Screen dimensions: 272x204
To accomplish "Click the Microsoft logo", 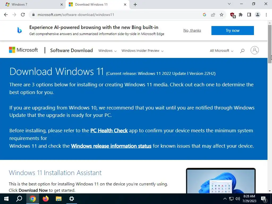I will [23, 50].
